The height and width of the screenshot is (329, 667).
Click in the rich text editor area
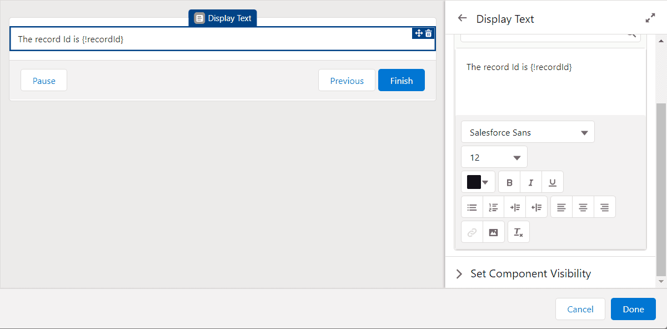[x=550, y=82]
